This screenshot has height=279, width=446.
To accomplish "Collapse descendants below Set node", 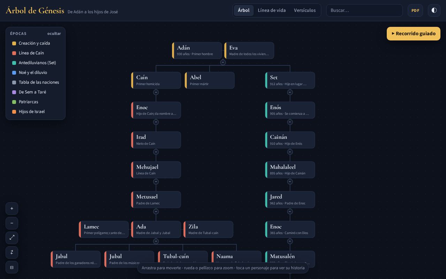I will click(x=290, y=92).
